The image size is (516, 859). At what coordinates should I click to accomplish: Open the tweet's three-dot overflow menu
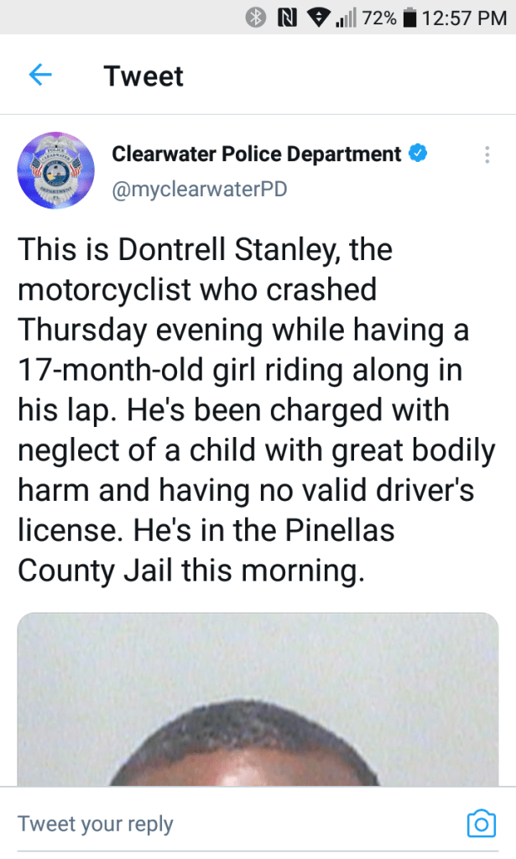487,155
